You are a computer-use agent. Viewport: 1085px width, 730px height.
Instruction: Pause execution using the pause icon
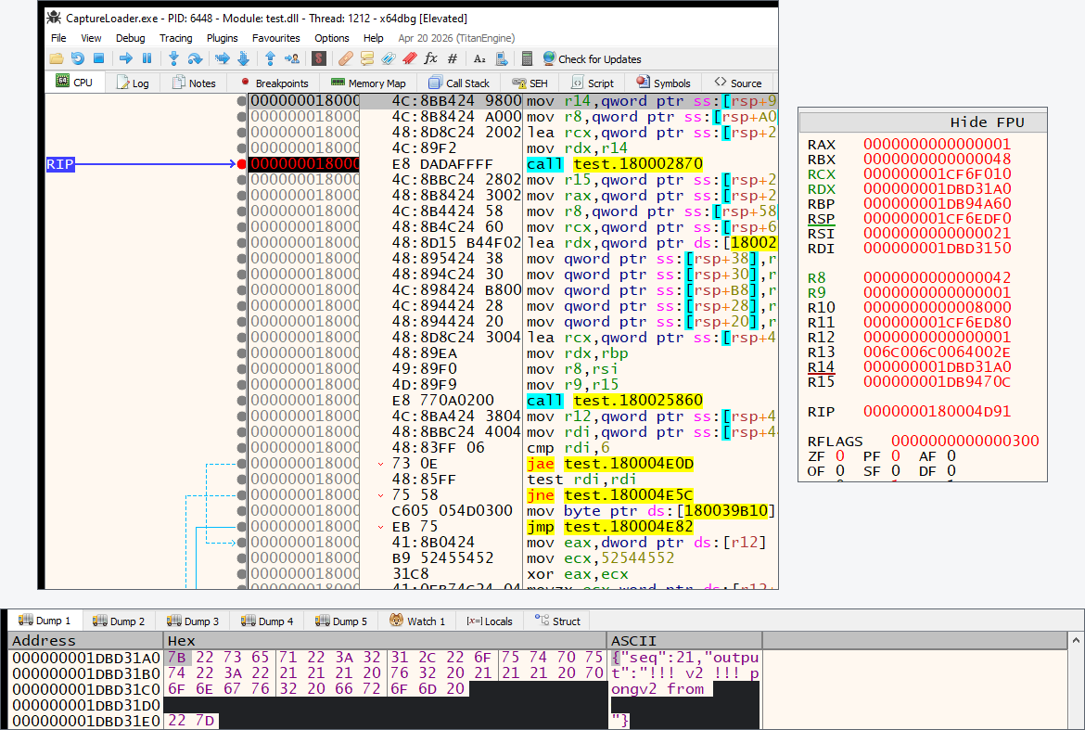(147, 58)
